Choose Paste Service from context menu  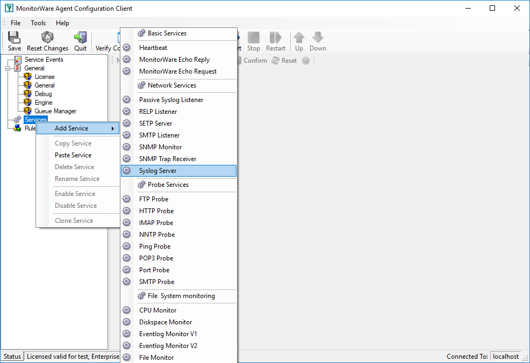point(78,155)
